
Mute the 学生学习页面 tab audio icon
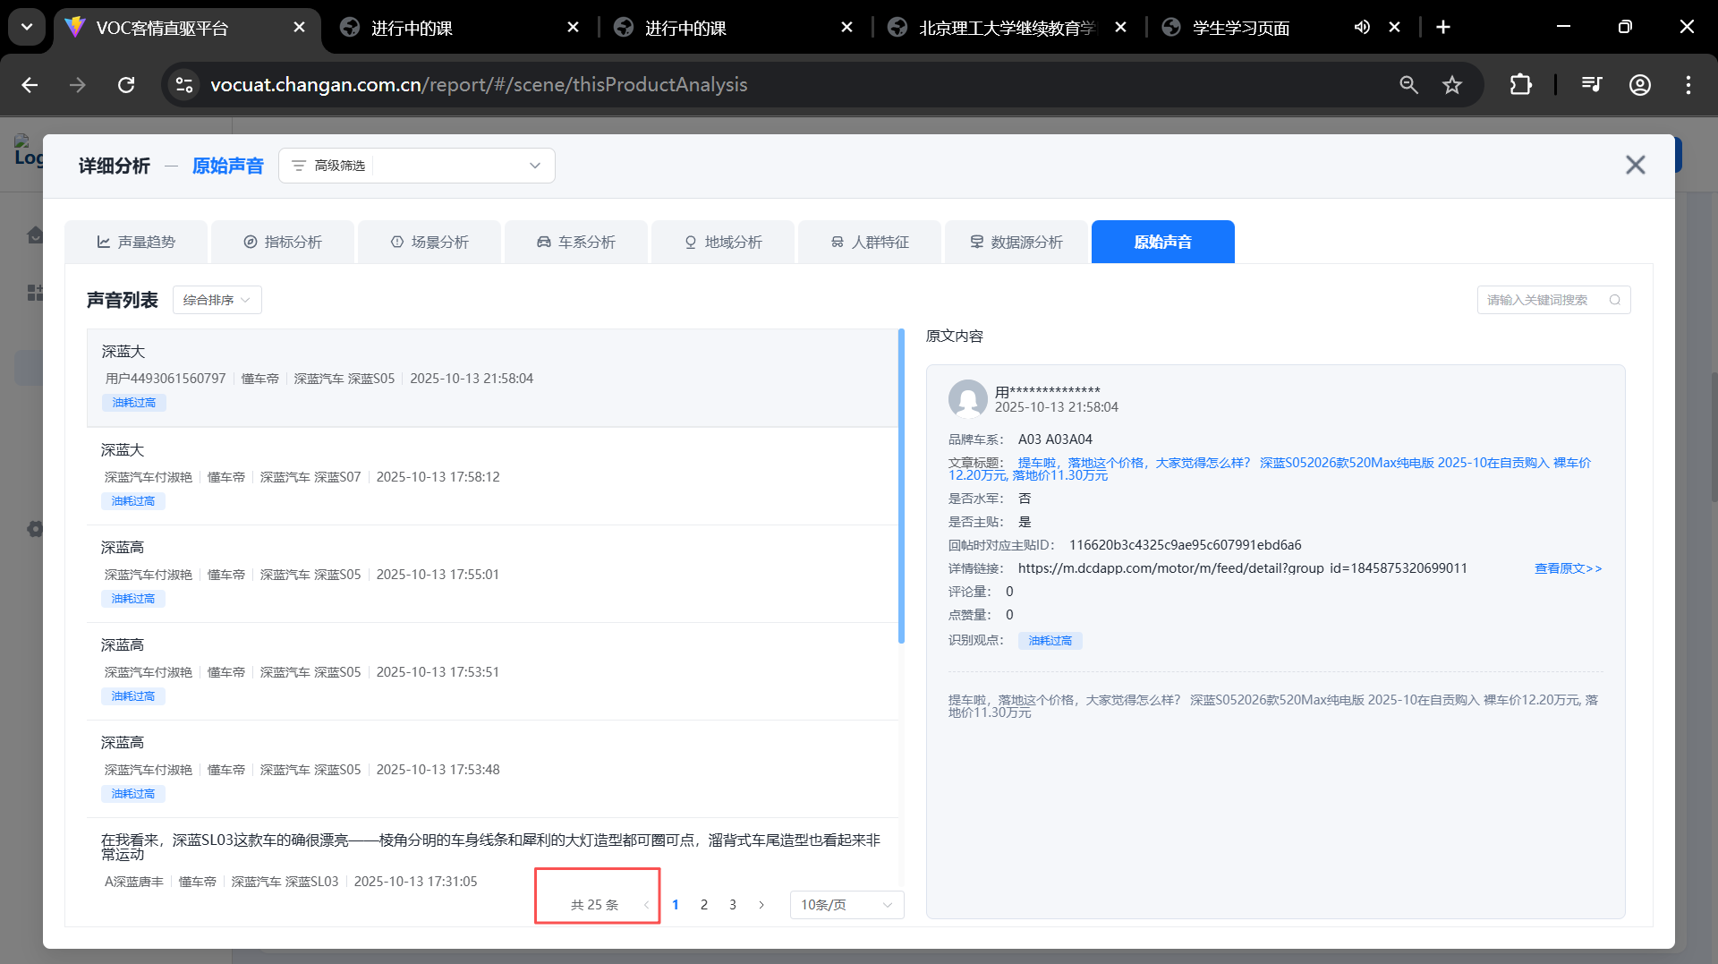point(1361,28)
